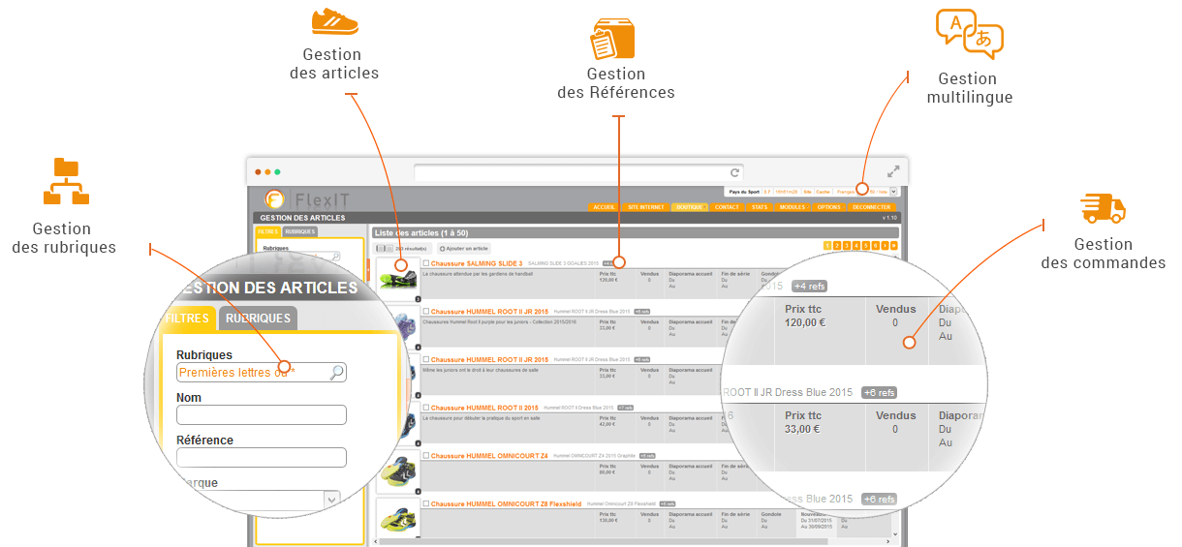This screenshot has height=547, width=1182.
Task: Click the translation bubbles Gestion multilingue icon
Action: pyautogui.click(x=969, y=35)
